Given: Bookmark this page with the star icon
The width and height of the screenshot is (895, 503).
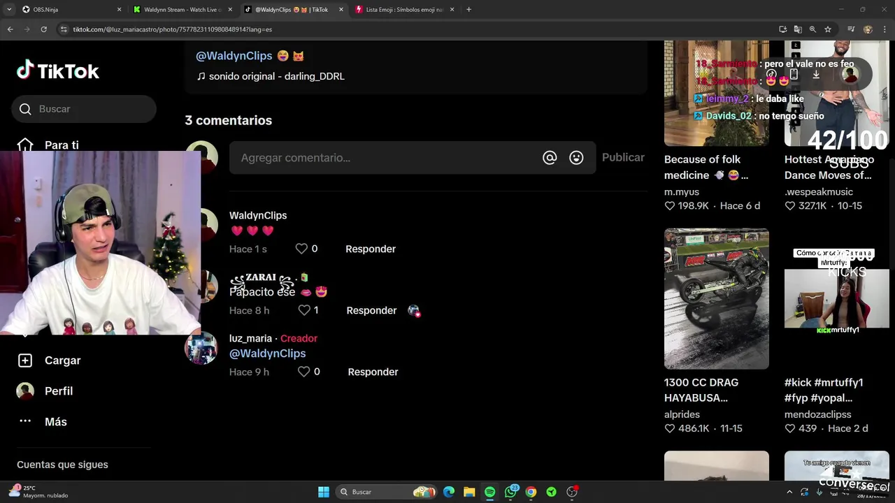Looking at the screenshot, I should [x=828, y=29].
